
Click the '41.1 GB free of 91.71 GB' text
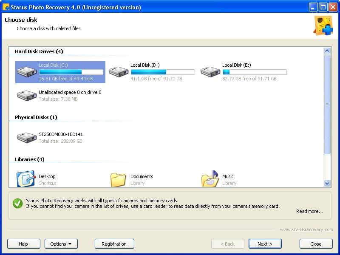pos(156,79)
